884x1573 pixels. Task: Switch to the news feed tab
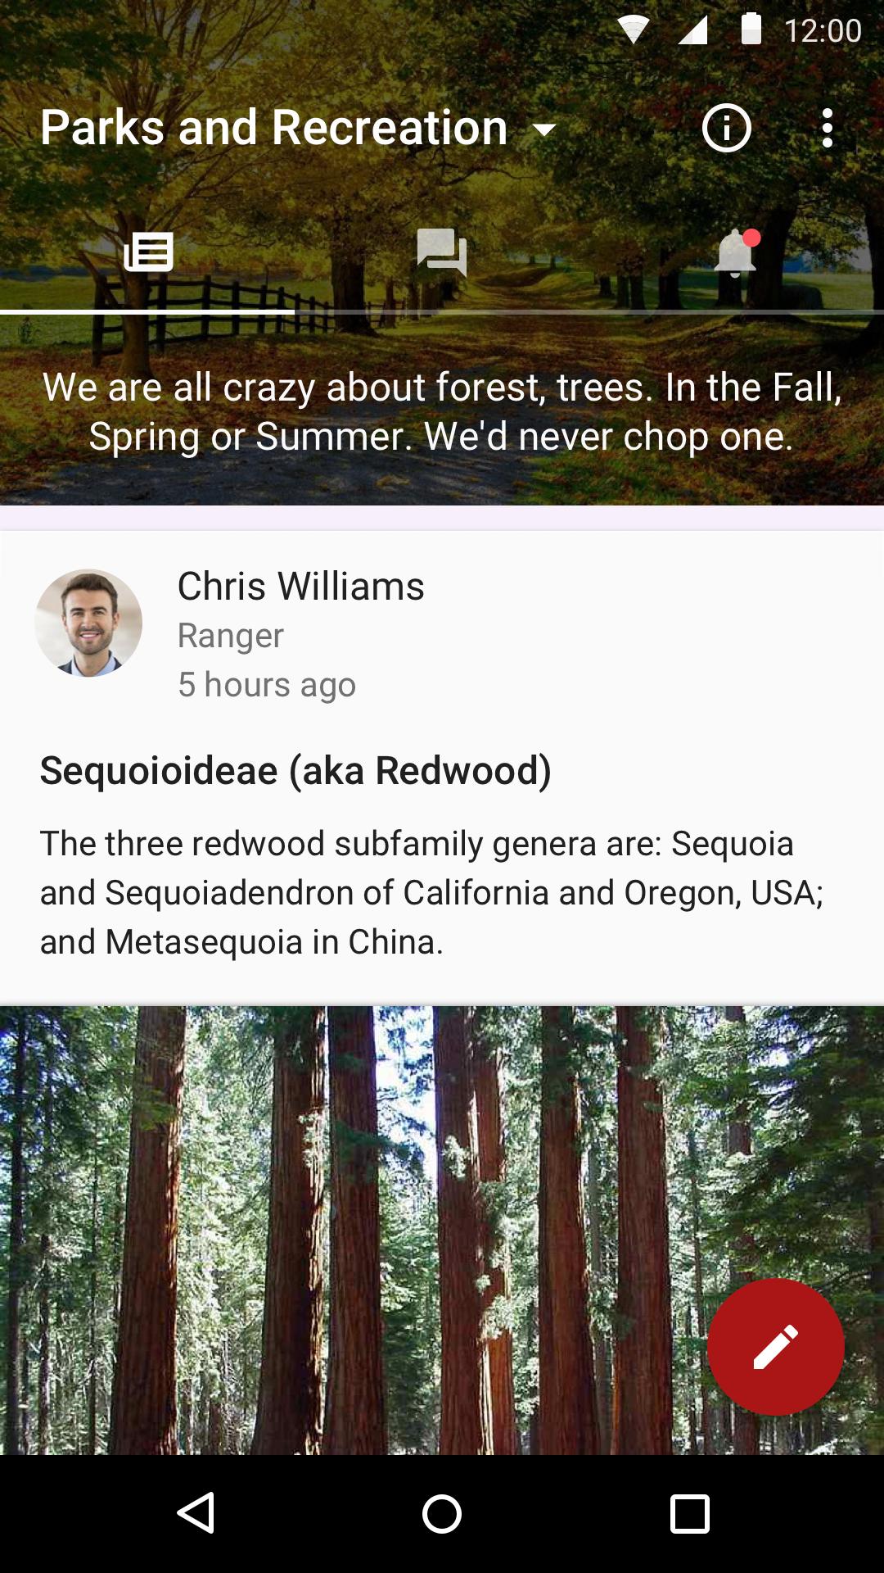(148, 252)
